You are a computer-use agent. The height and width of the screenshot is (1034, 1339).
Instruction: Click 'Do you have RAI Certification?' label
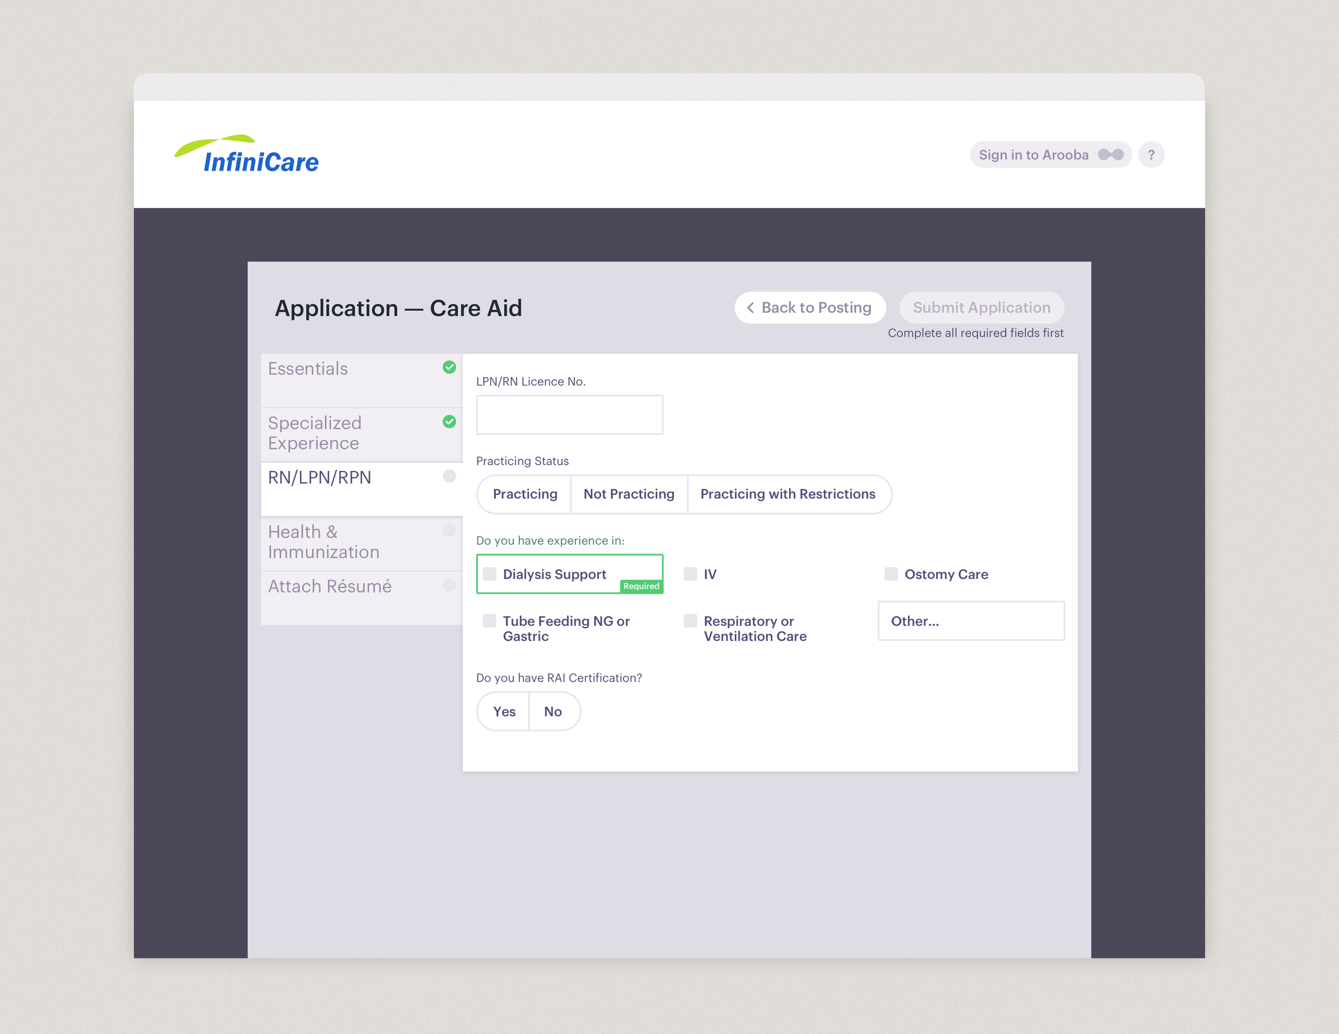coord(559,678)
